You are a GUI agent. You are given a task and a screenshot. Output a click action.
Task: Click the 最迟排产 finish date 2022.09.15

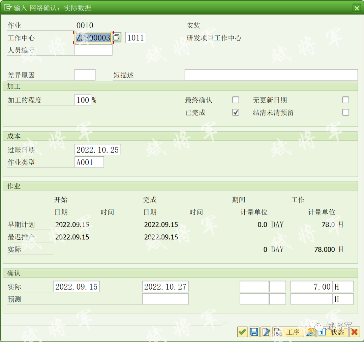[x=161, y=237]
